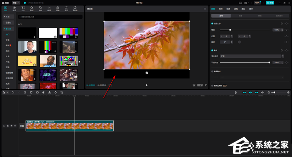The width and height of the screenshot is (292, 157).
Task: Open the player panel hamburger menu
Action: (x=205, y=9)
